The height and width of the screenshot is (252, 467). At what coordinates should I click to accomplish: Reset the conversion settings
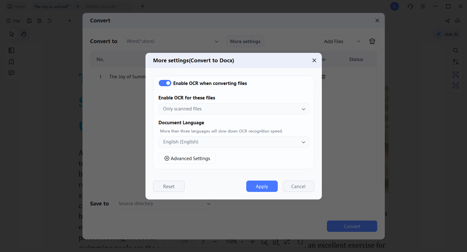click(168, 186)
